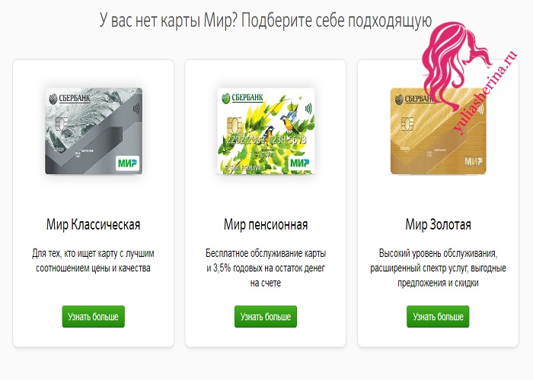Open Узнать больше for Мир Золотая

438,317
